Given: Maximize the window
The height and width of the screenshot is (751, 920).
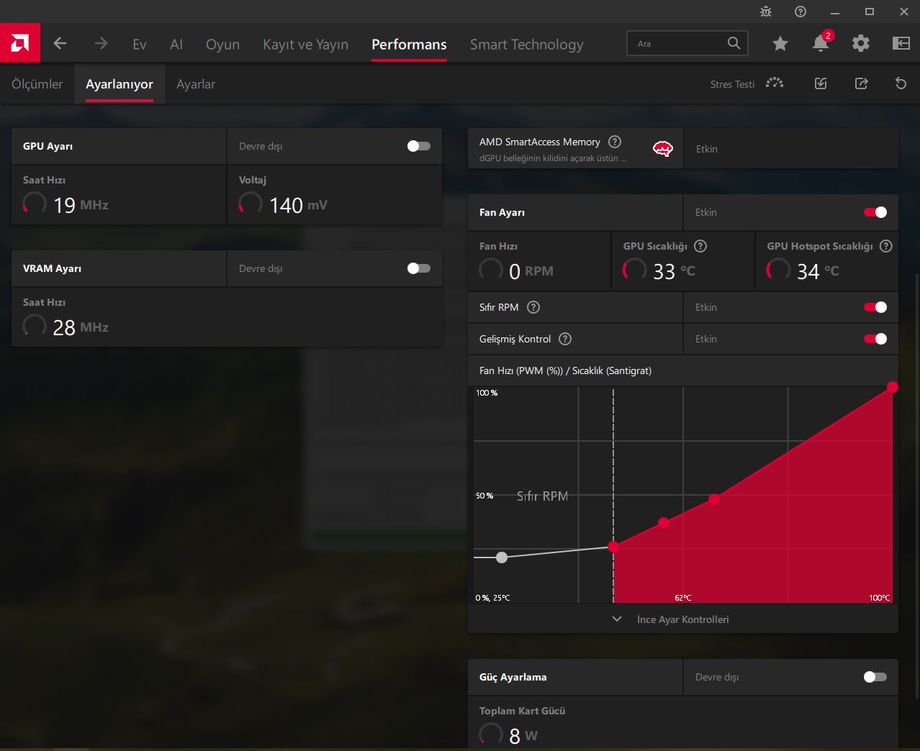Looking at the screenshot, I should point(870,12).
